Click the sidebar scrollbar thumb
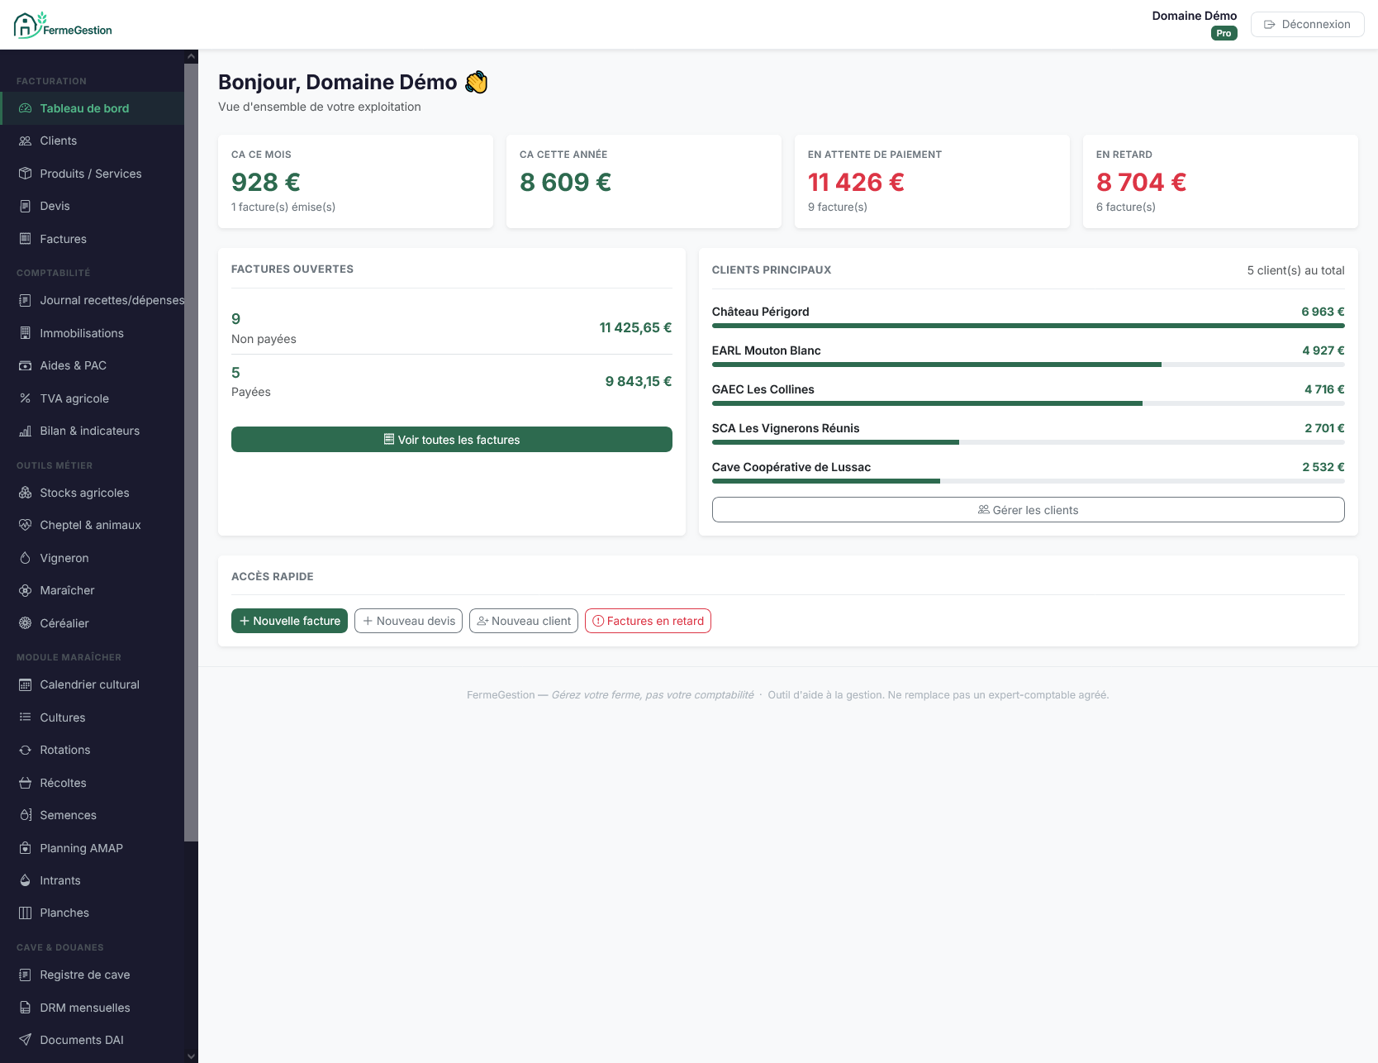Screen dimensions: 1378x1063 [x=191, y=452]
